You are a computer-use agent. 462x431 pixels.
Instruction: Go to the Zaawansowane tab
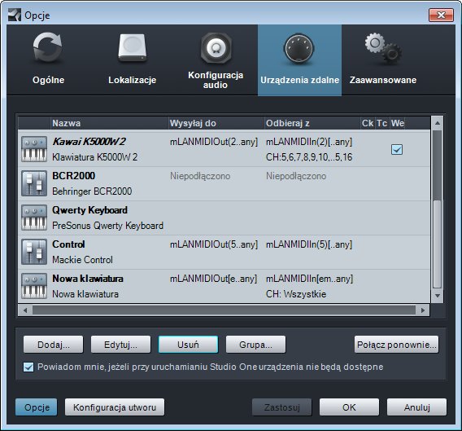tap(383, 60)
